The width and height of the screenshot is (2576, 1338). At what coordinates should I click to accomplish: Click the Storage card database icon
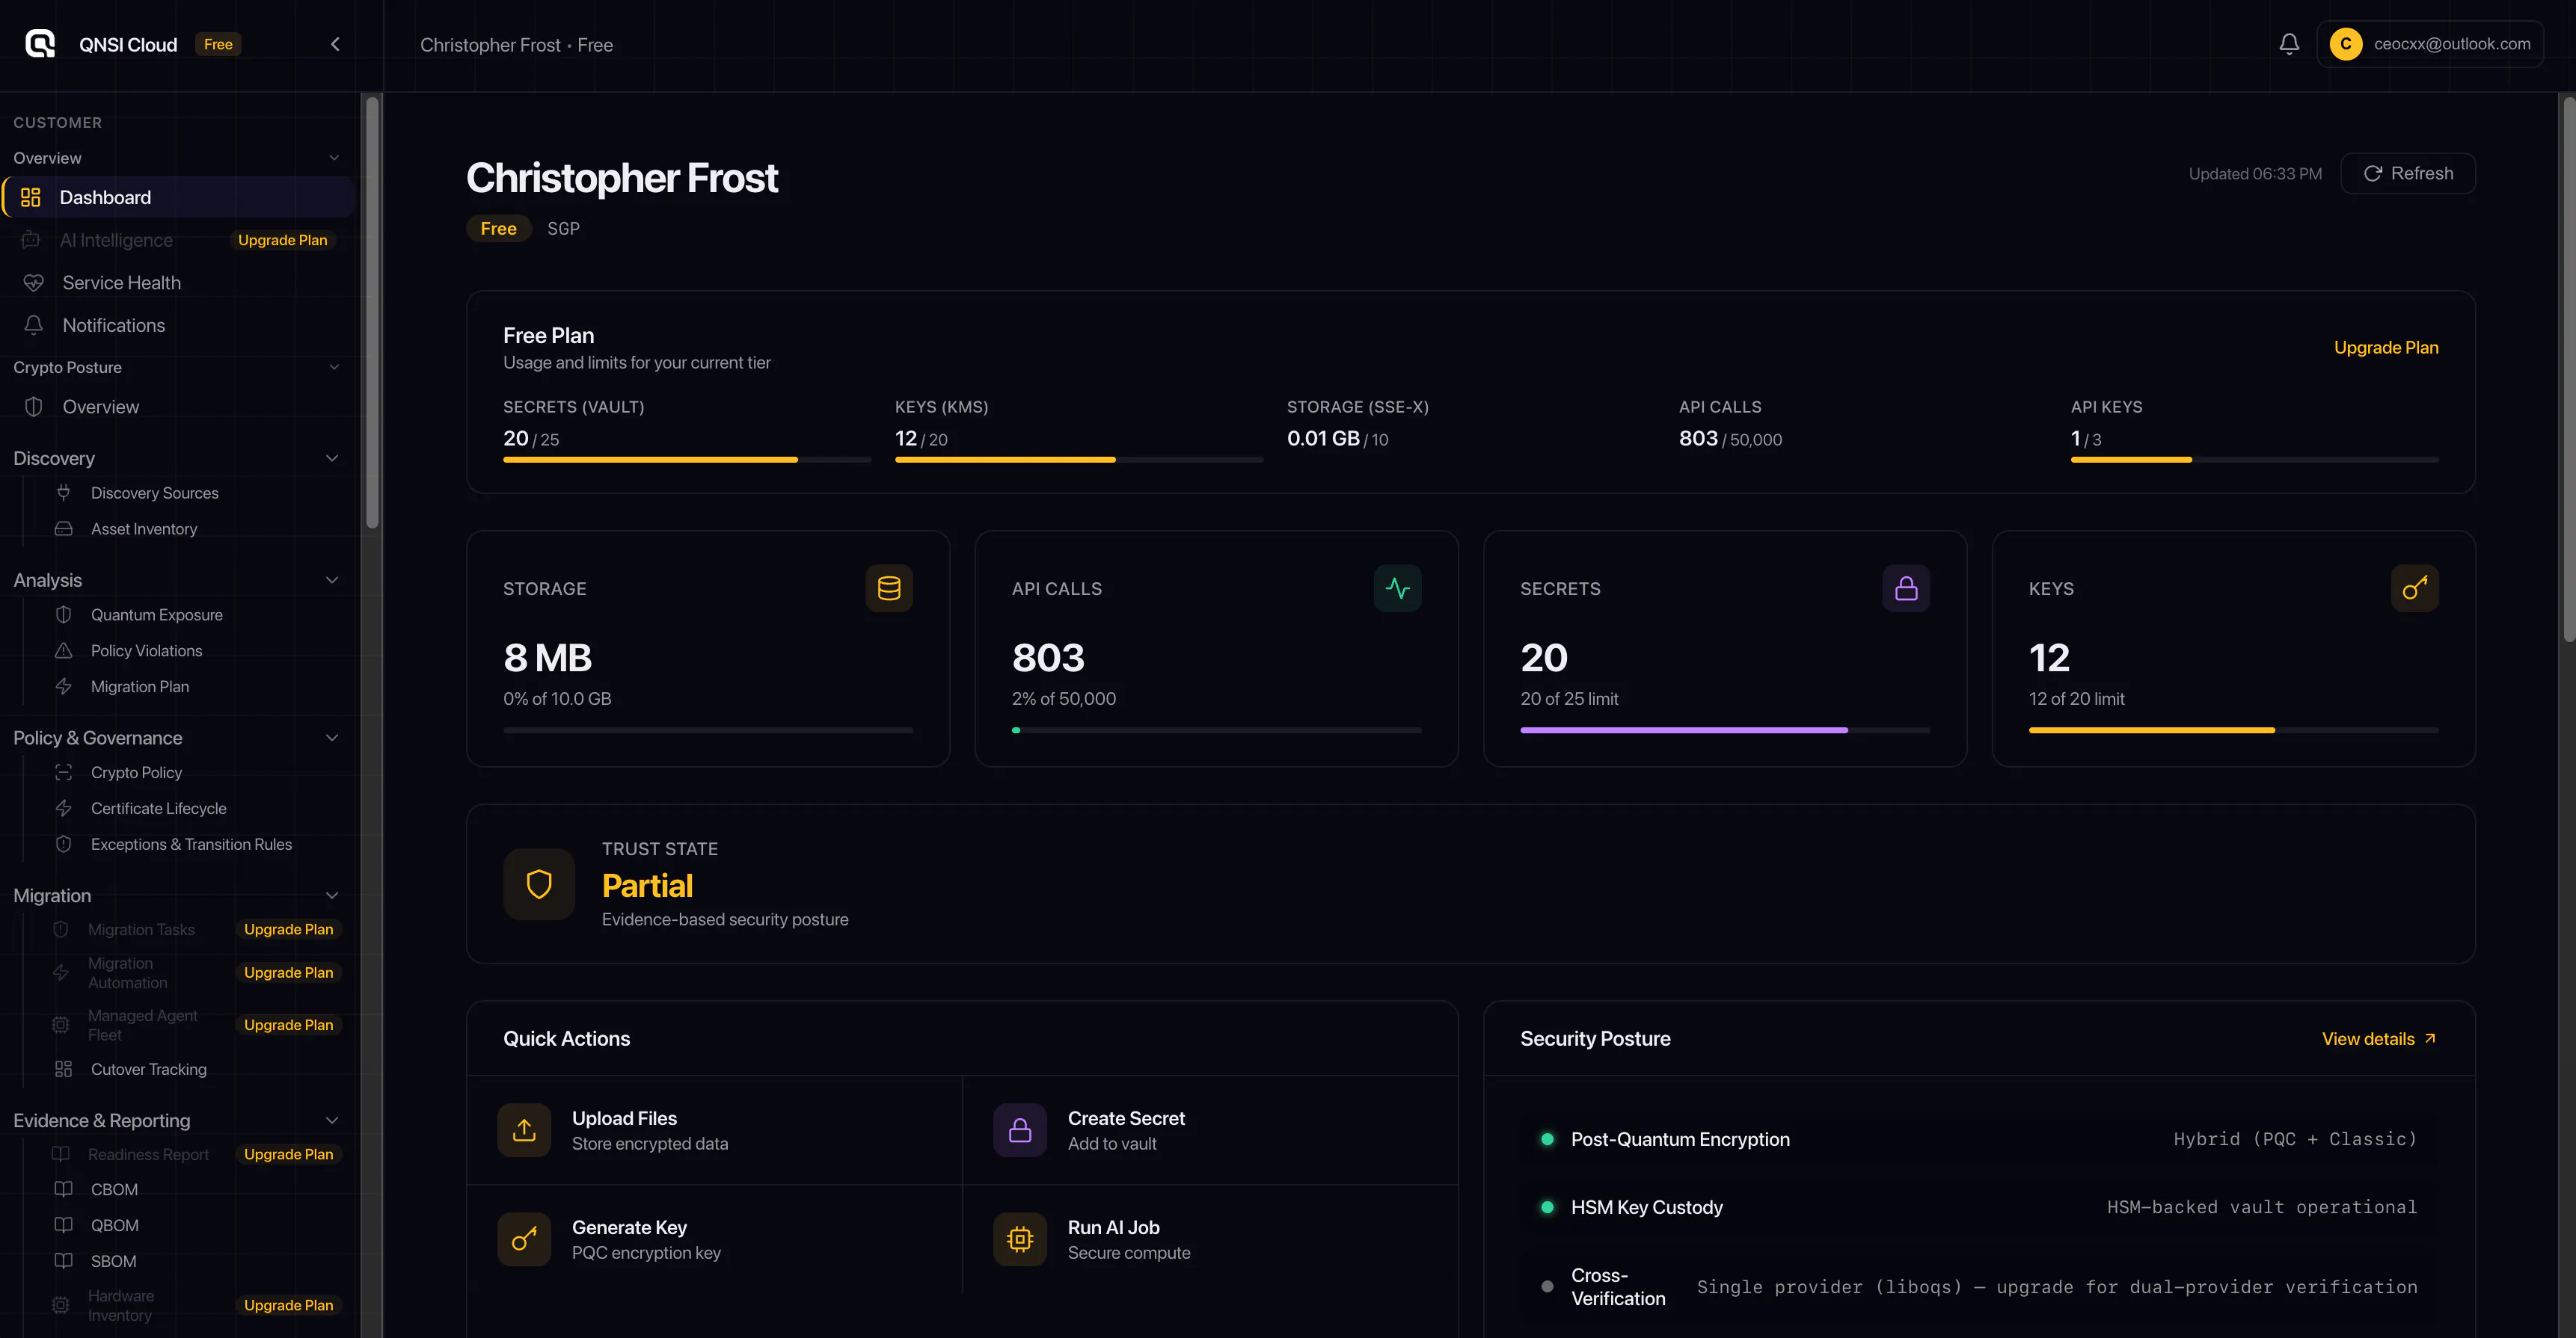889,588
